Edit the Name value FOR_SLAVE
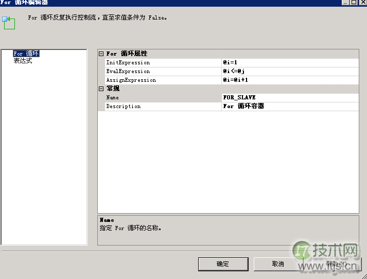Viewport: 367px width, 279px height. coord(290,98)
